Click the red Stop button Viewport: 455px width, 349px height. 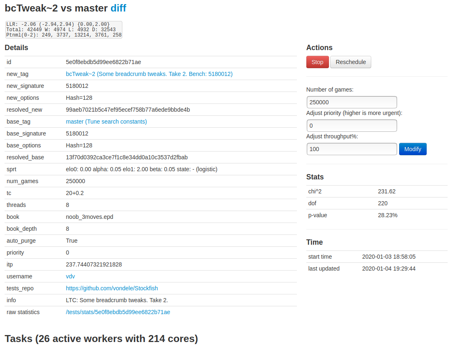pyautogui.click(x=317, y=62)
